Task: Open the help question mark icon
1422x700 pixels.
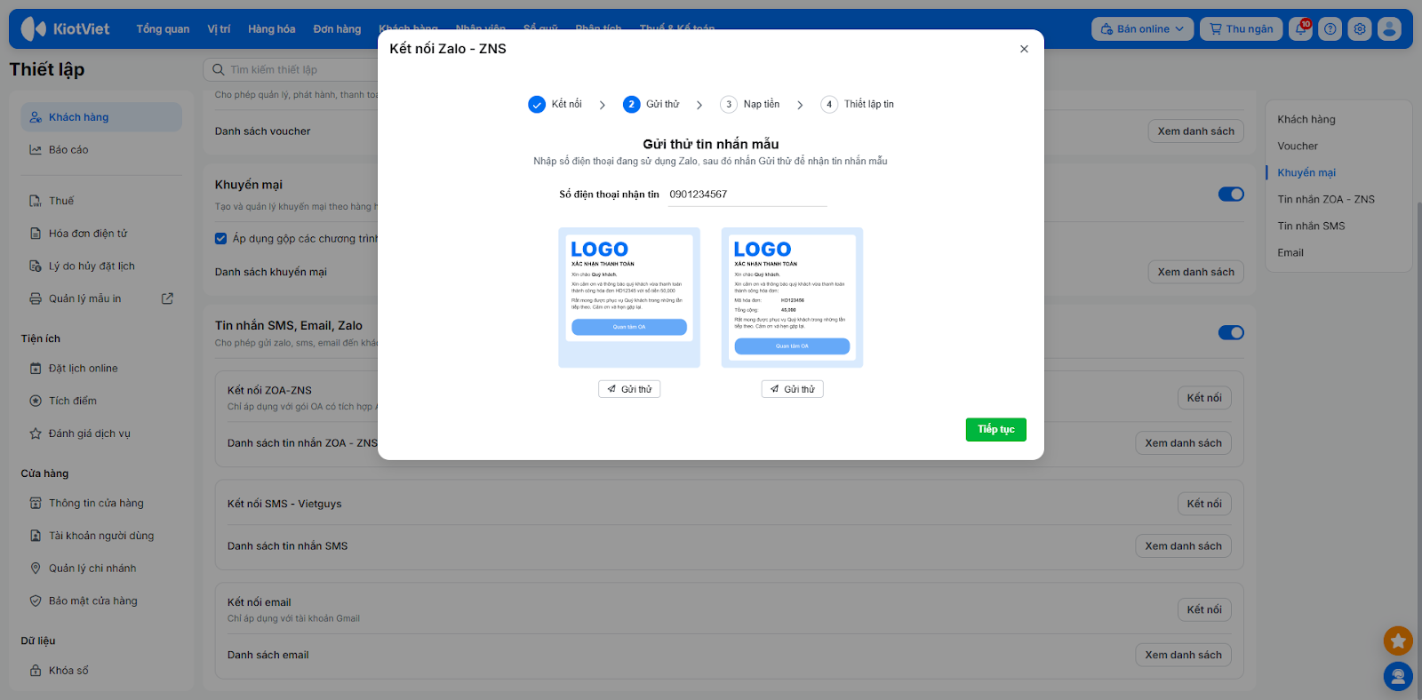Action: click(x=1330, y=29)
